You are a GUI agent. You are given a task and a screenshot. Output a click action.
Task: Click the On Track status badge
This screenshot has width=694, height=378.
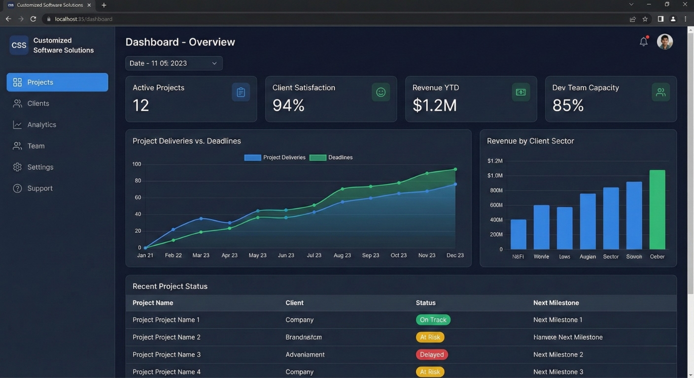click(433, 320)
